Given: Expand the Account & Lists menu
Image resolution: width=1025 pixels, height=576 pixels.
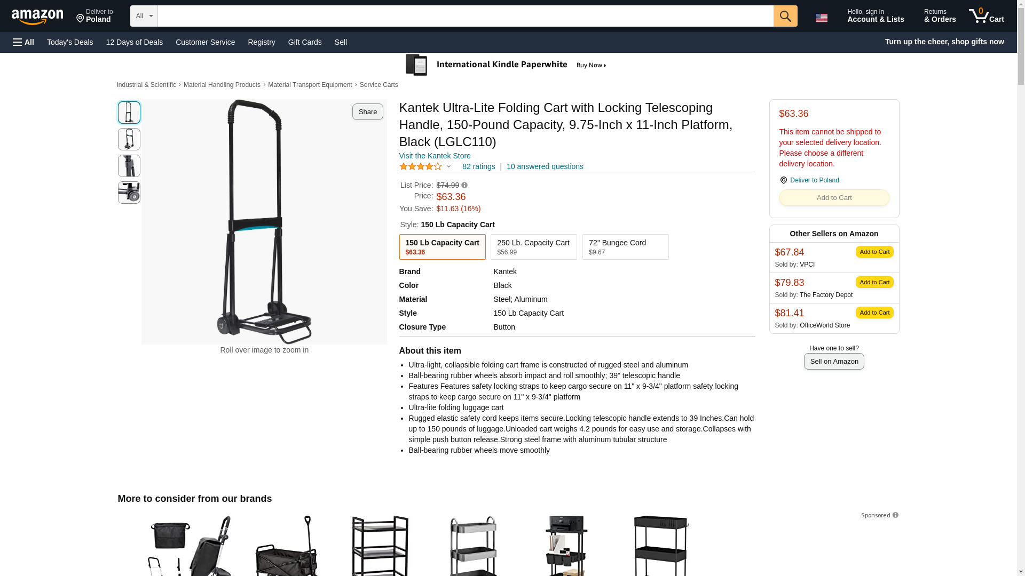Looking at the screenshot, I should coord(876,16).
